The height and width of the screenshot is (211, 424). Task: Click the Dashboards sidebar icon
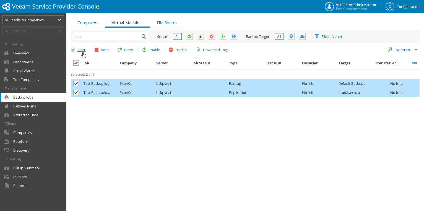[x=7, y=62]
